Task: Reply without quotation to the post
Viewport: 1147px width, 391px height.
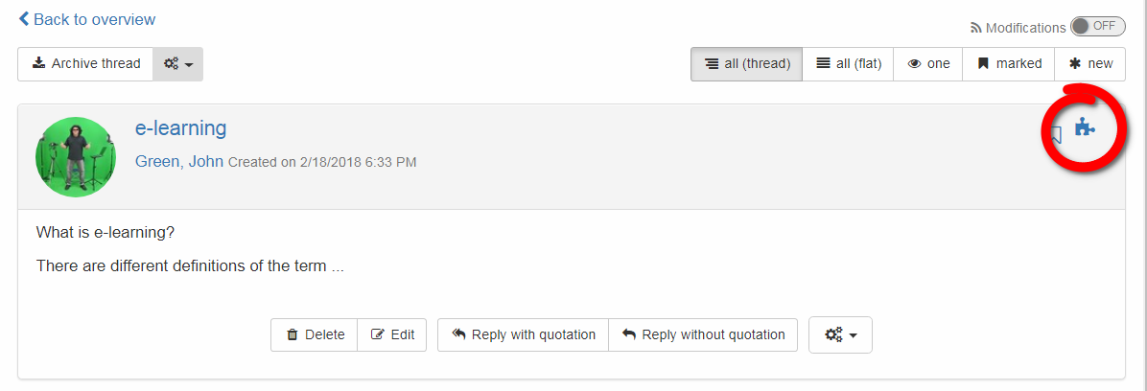Action: [x=703, y=334]
